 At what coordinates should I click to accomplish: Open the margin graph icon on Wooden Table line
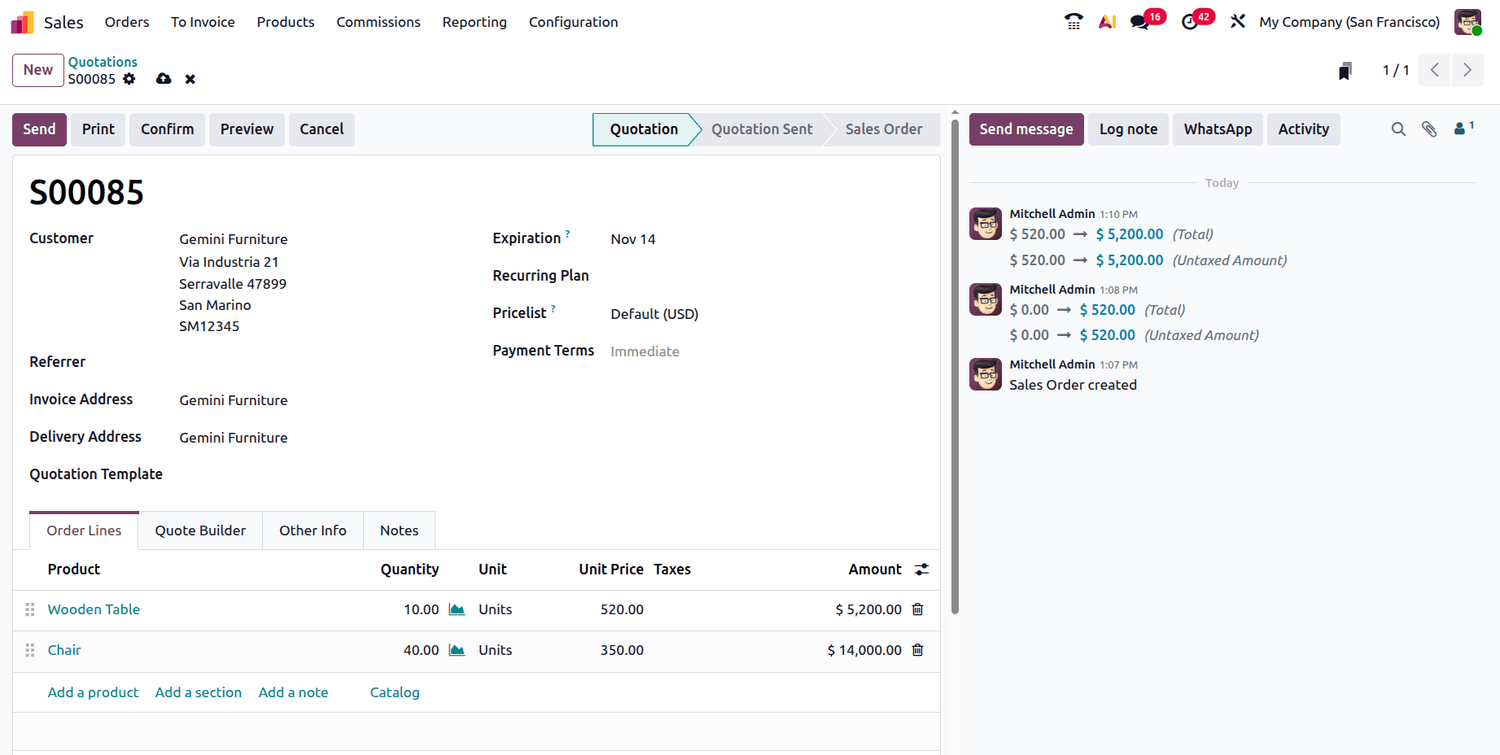point(457,609)
